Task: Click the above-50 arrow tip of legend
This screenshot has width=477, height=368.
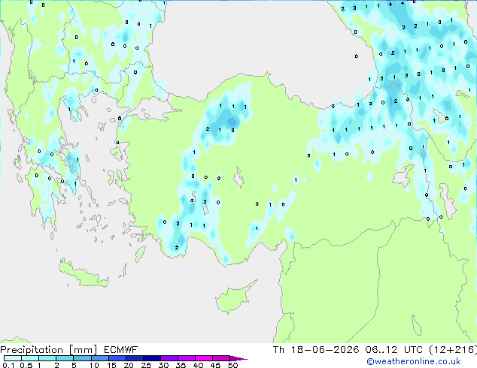Action: (238, 358)
